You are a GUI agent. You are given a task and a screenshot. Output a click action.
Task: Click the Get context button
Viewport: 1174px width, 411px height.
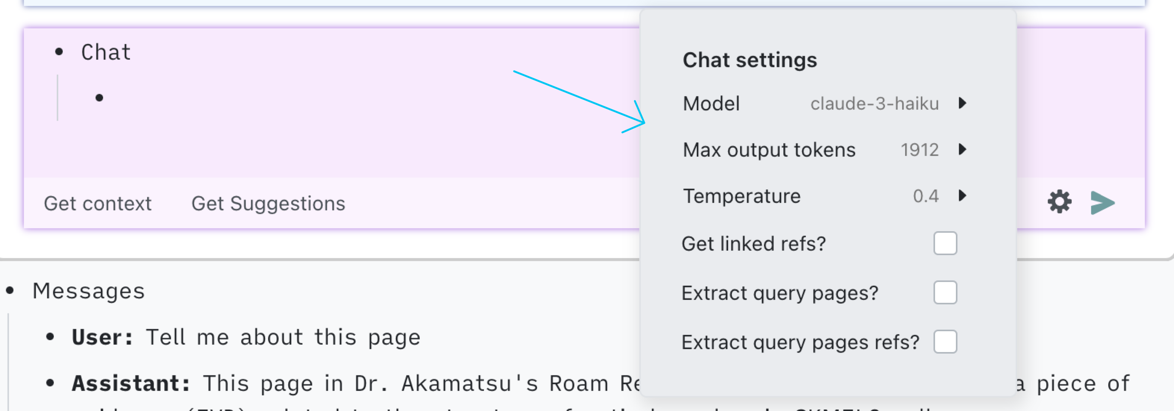97,204
